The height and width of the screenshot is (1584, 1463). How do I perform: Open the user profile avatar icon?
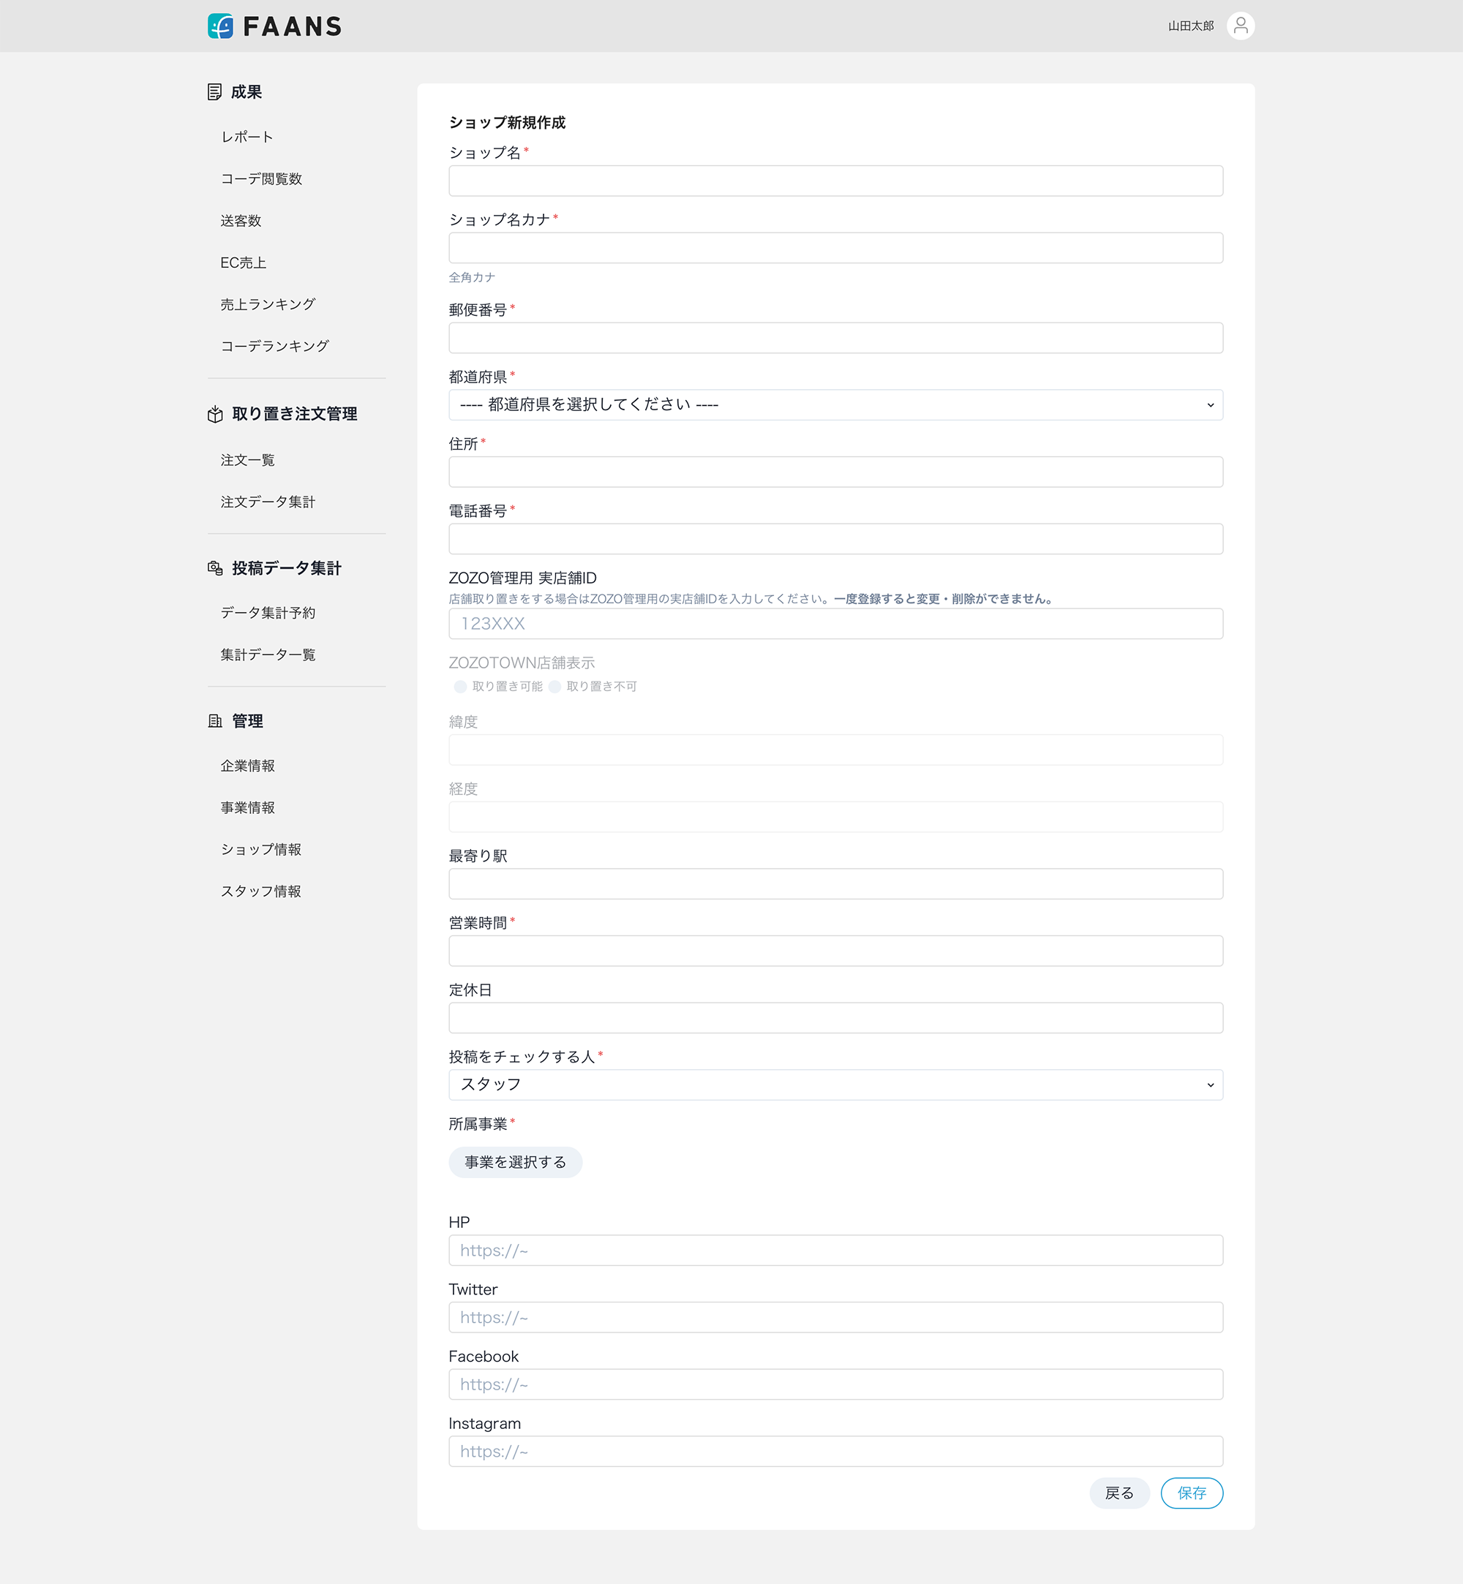1240,26
